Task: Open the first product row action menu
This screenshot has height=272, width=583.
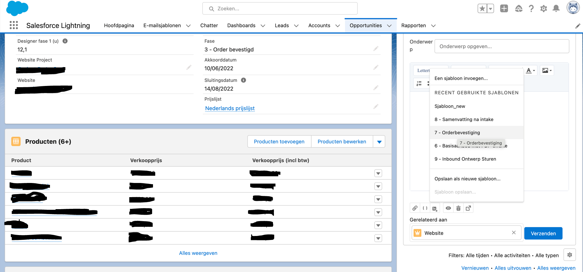Action: point(378,173)
